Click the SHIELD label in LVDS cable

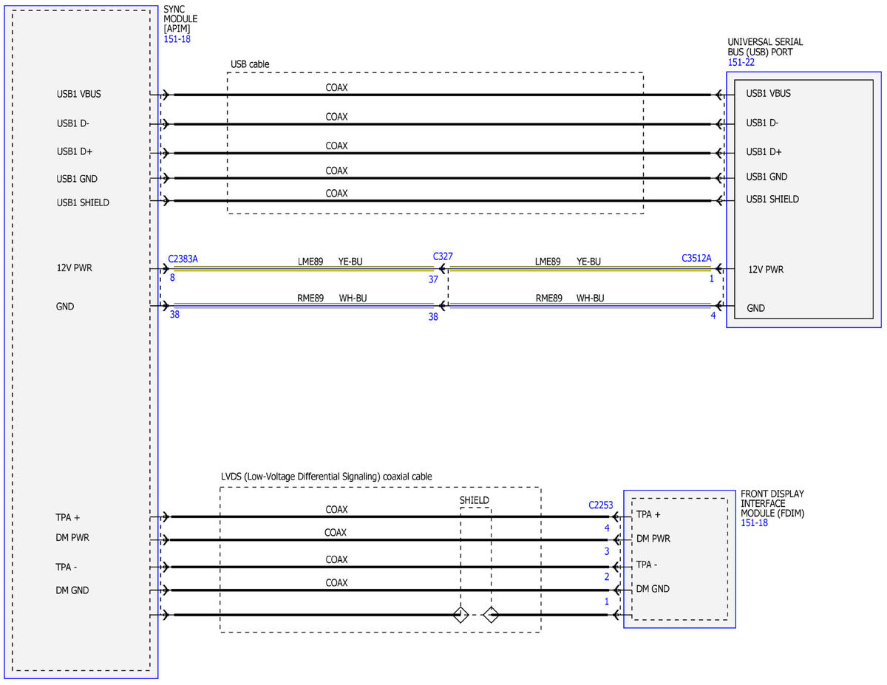[474, 500]
